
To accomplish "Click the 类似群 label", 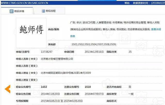I will pos(52,44).
